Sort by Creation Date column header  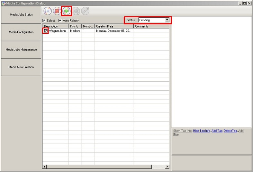[x=114, y=26]
